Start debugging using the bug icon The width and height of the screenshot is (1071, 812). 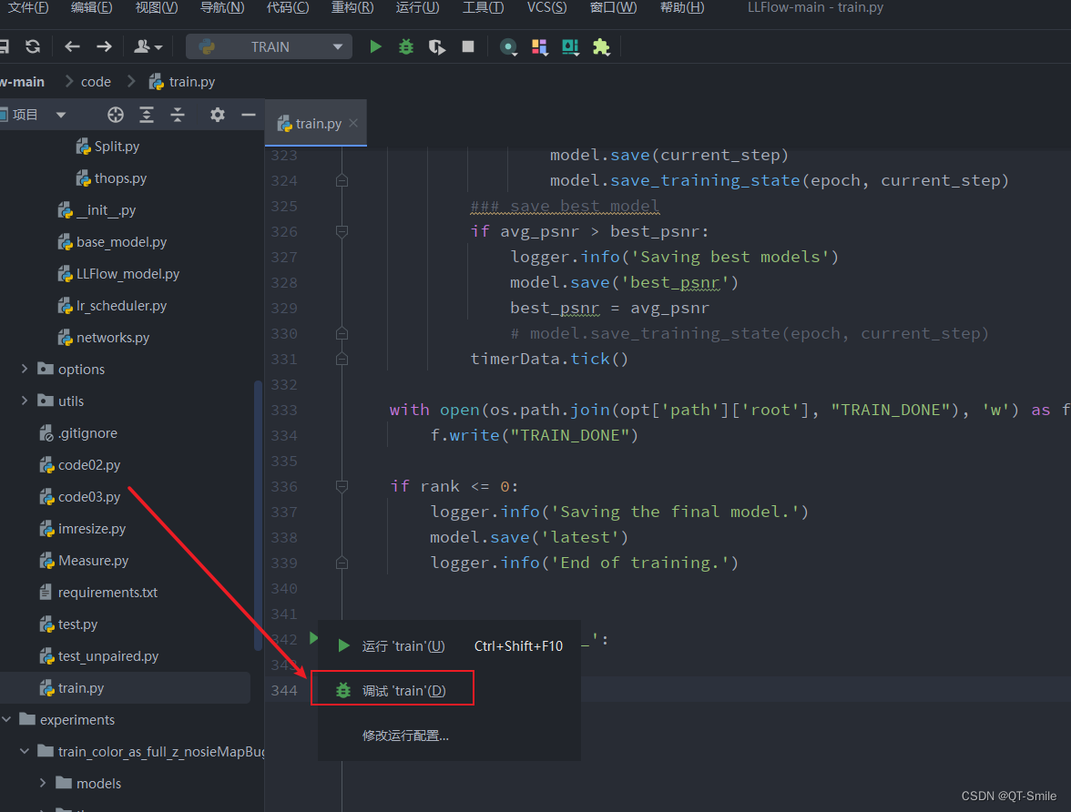click(x=406, y=46)
